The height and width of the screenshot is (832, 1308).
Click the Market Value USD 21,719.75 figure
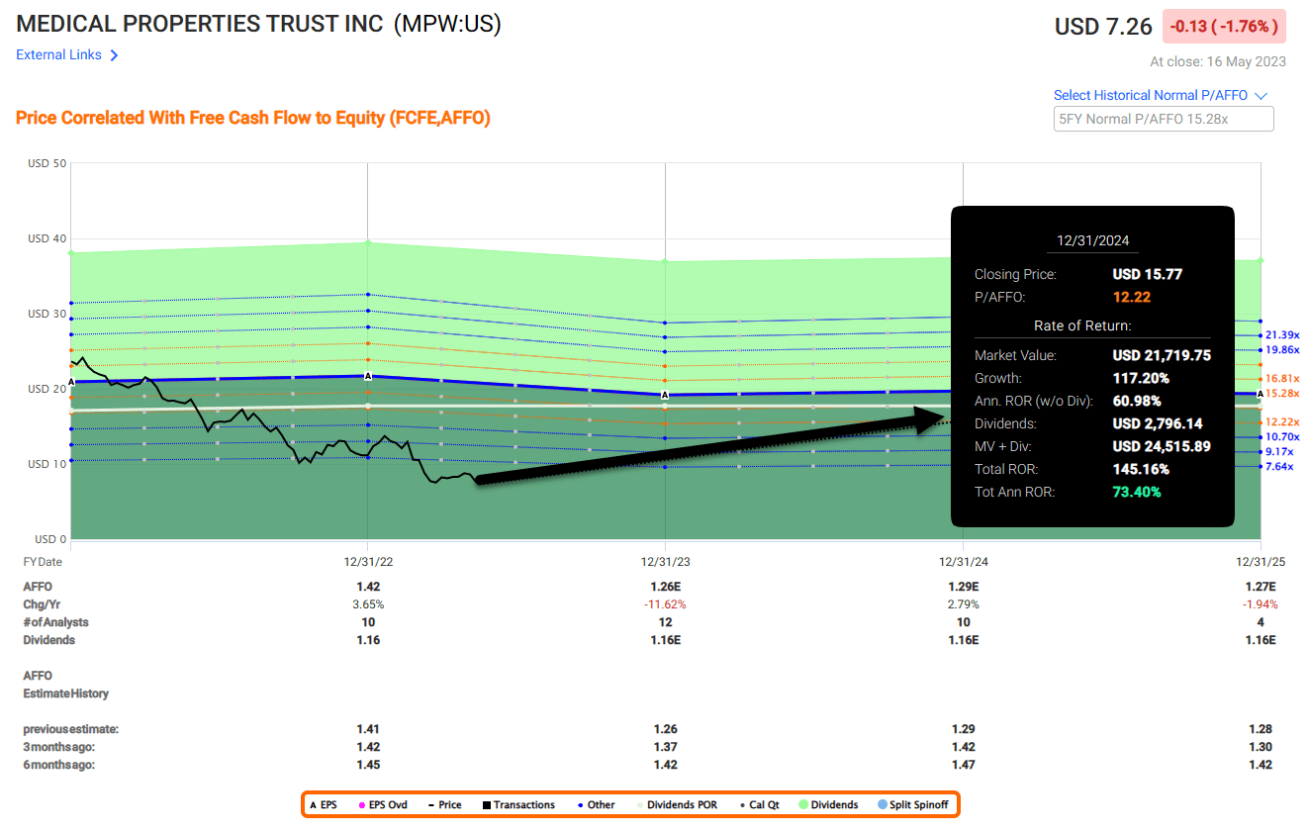coord(1162,355)
